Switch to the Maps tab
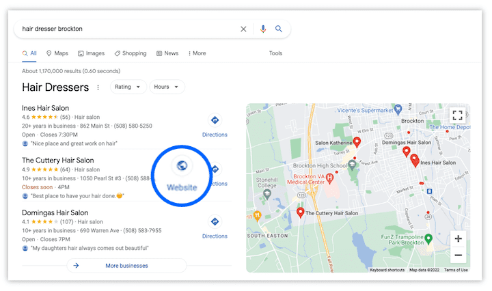This screenshot has width=492, height=291. pyautogui.click(x=57, y=53)
